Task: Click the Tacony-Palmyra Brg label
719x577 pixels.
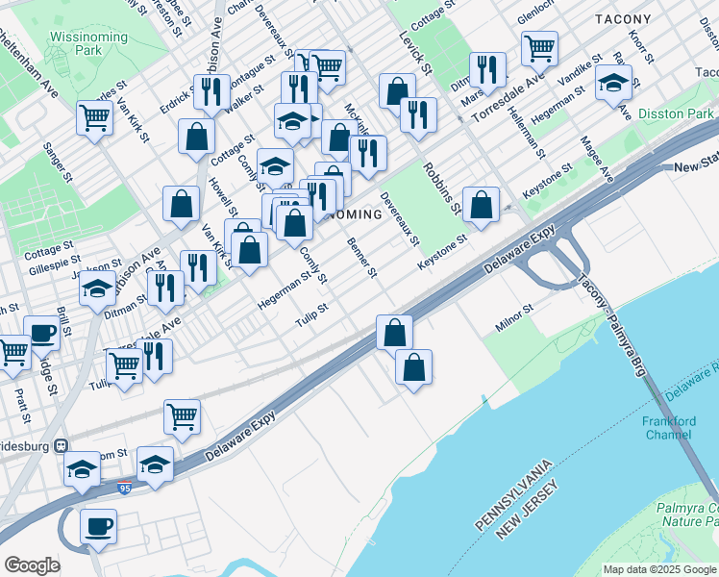Action: tap(610, 325)
